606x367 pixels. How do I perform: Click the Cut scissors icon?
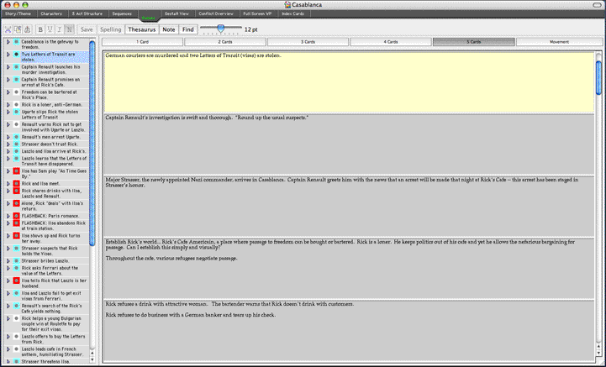tap(9, 29)
